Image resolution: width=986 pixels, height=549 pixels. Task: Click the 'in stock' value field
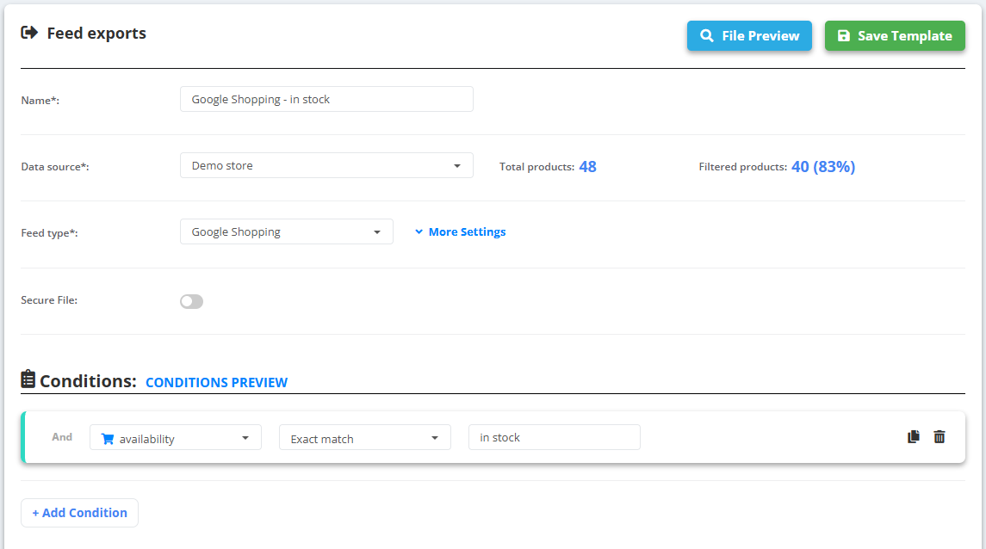tap(554, 437)
